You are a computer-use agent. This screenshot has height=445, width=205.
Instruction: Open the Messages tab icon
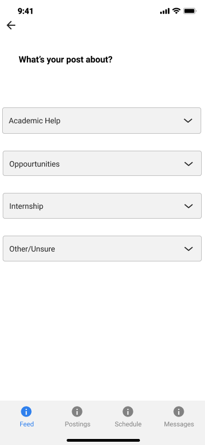point(179,411)
